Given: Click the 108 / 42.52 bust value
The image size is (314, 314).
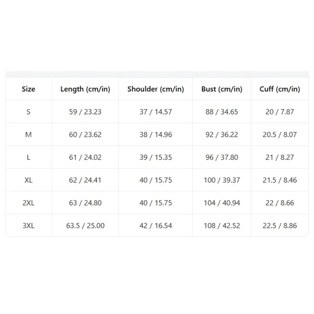Looking at the screenshot, I should [222, 226].
